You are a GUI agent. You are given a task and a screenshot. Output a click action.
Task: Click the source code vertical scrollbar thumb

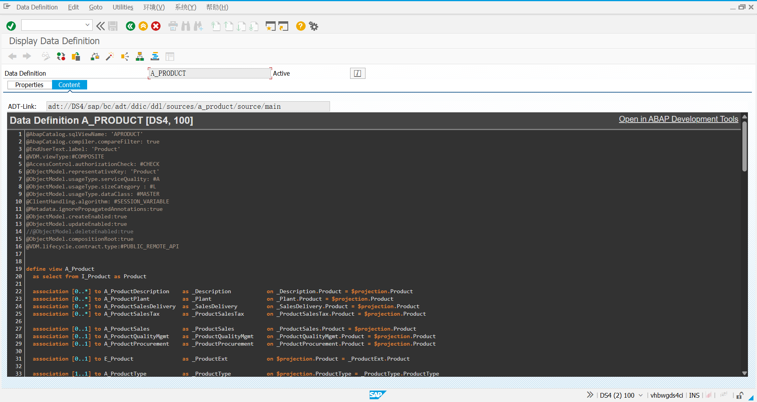tap(745, 146)
